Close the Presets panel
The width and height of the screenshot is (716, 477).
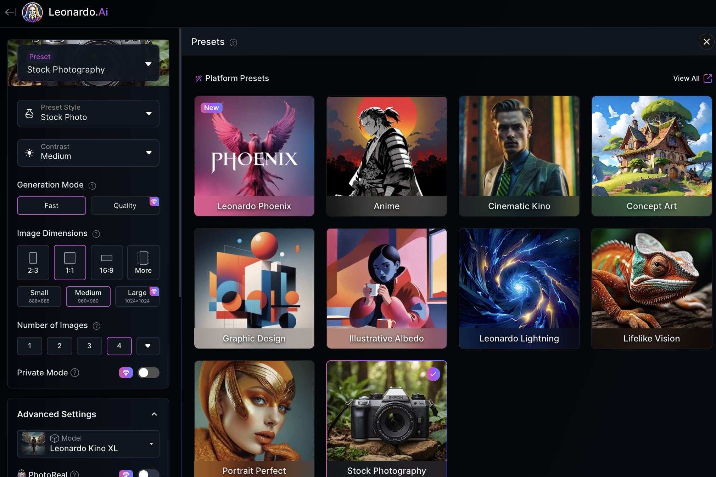(706, 42)
